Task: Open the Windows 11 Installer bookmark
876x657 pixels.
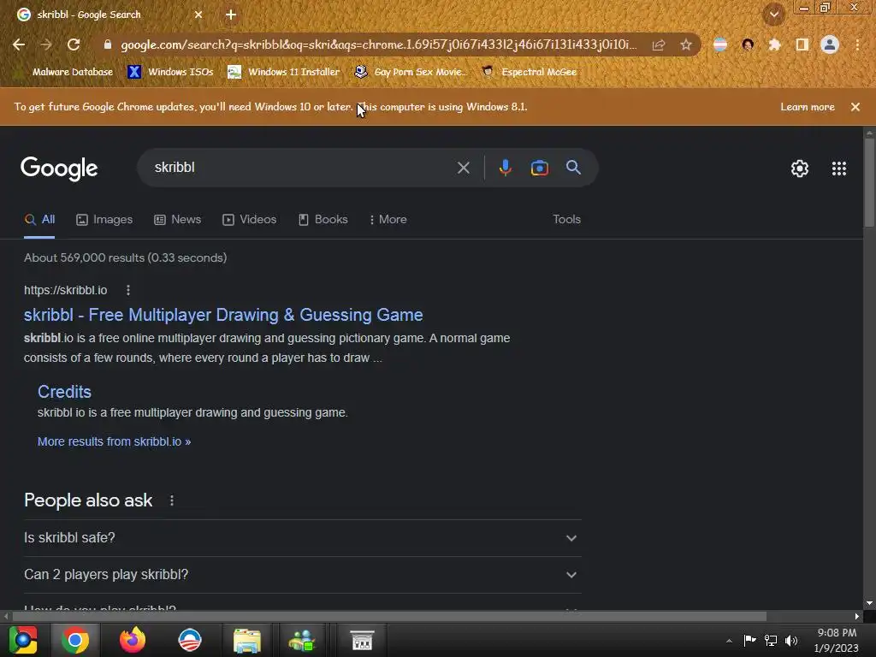Action: [x=284, y=72]
